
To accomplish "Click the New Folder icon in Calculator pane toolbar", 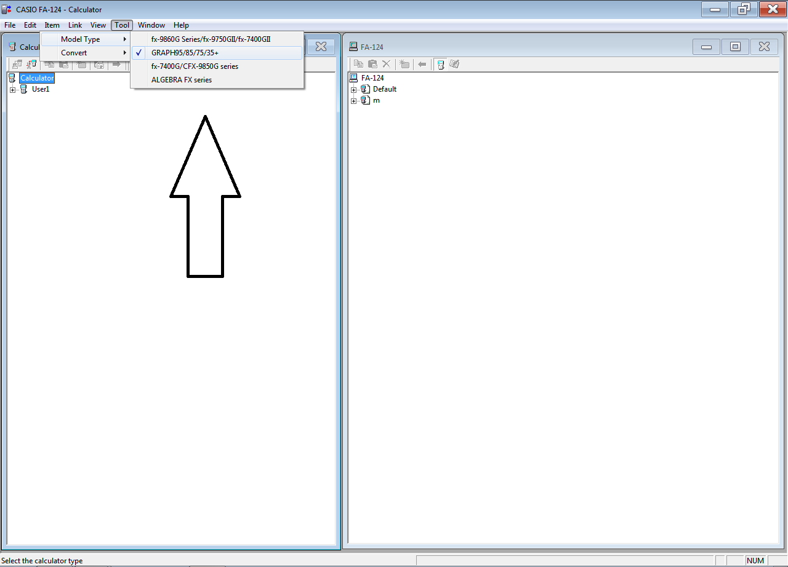I will point(82,64).
